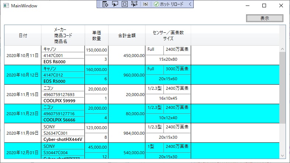Screen dimensions: 290x163
Task: Minimize the MainWindow window
Action: coord(248,6)
